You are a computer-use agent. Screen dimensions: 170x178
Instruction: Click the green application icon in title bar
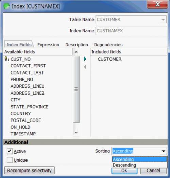coord(6,6)
